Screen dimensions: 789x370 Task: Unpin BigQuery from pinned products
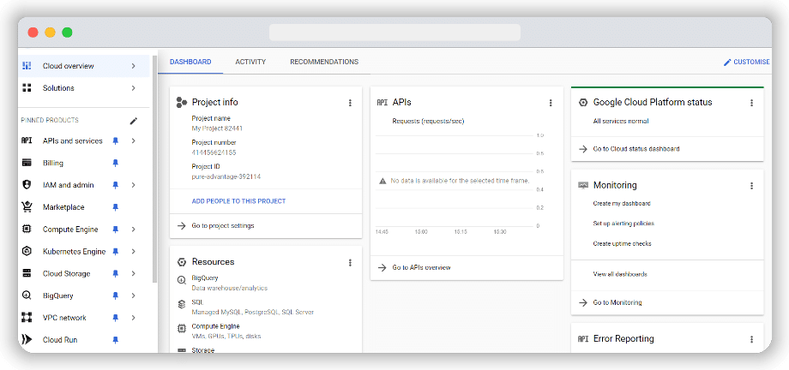pos(115,296)
